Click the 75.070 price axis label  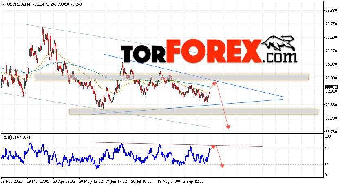tap(331, 64)
